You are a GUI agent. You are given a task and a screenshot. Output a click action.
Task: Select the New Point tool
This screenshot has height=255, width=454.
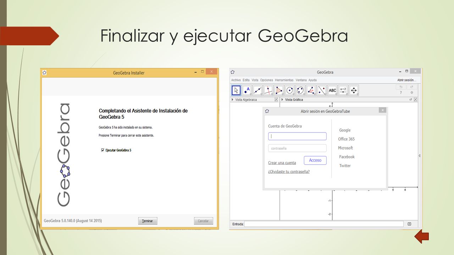tap(247, 90)
